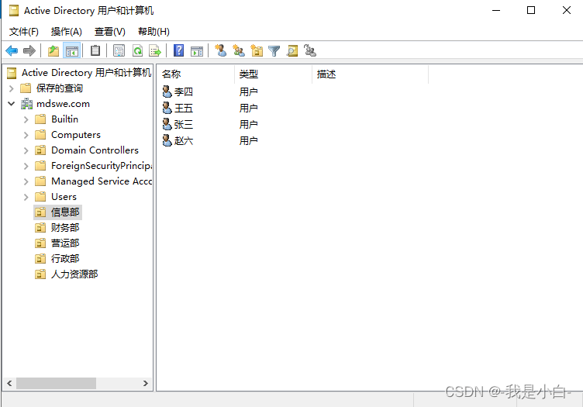The height and width of the screenshot is (407, 583).
Task: Select the Builtin tree label
Action: pyautogui.click(x=64, y=119)
